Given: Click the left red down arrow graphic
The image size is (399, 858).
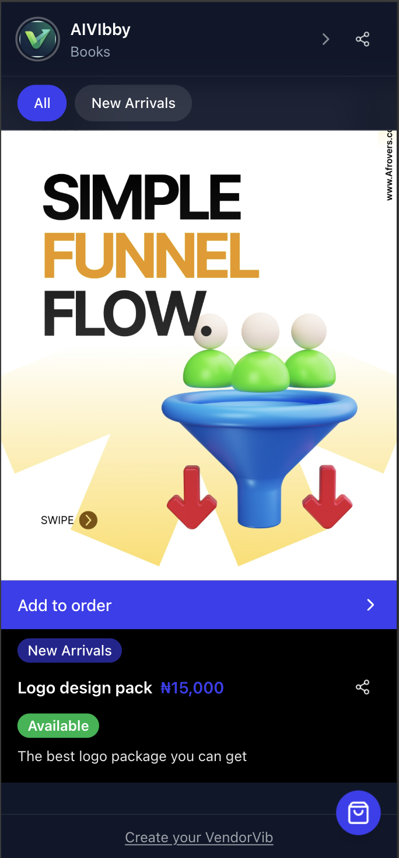Looking at the screenshot, I should point(192,497).
